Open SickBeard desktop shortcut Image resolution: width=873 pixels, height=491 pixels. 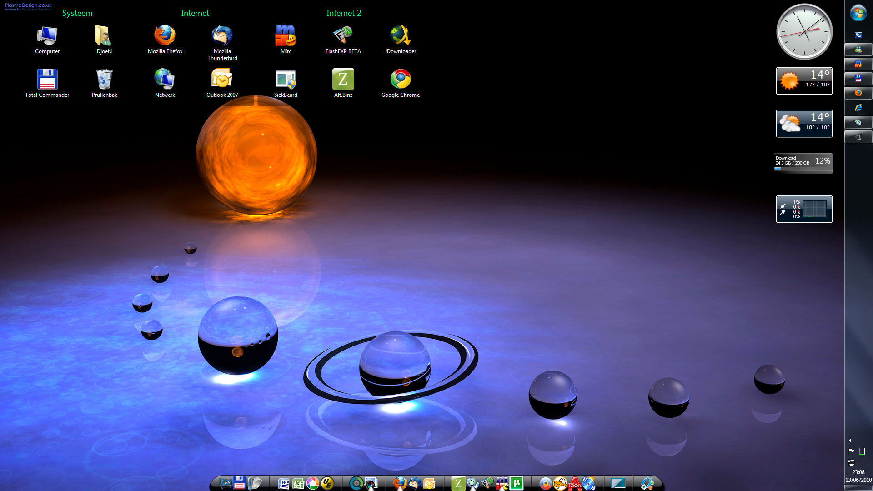coord(286,80)
